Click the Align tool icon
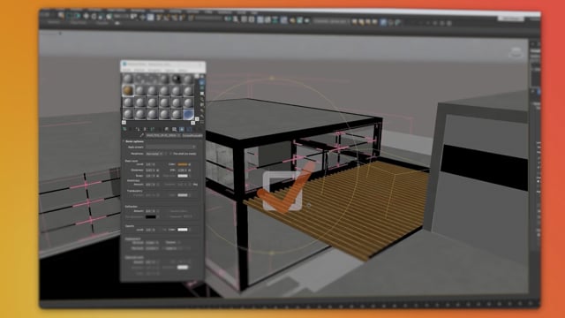The image size is (565, 318). click(x=236, y=19)
